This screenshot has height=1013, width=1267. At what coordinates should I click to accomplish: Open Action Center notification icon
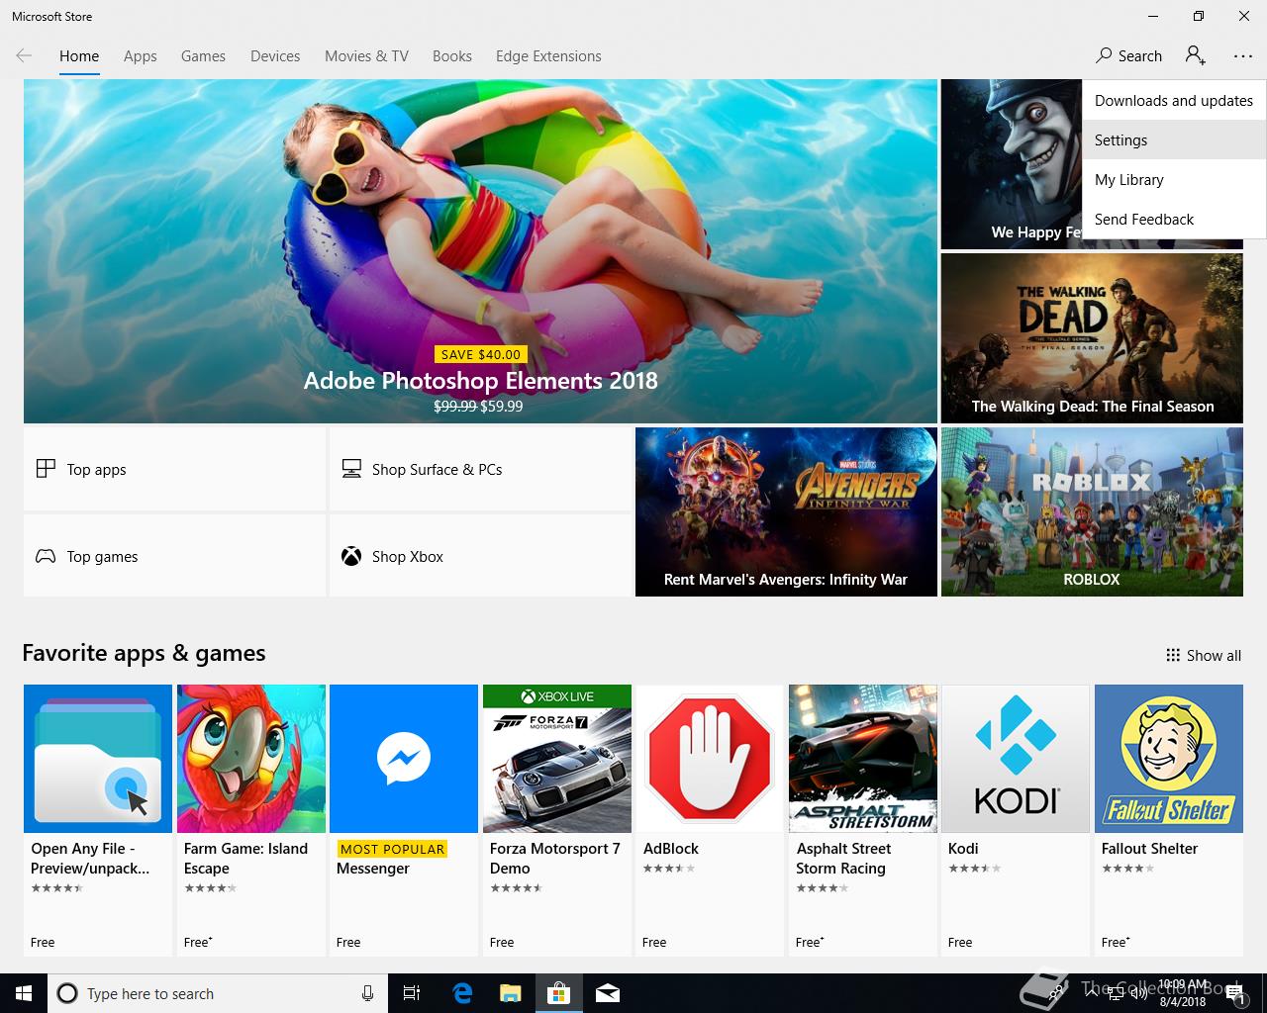click(1237, 994)
